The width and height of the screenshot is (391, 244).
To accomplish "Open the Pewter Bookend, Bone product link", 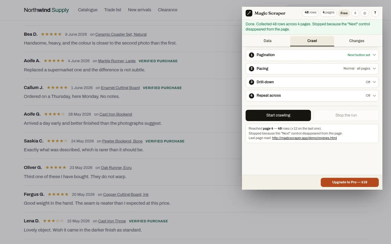I will 122,141.
